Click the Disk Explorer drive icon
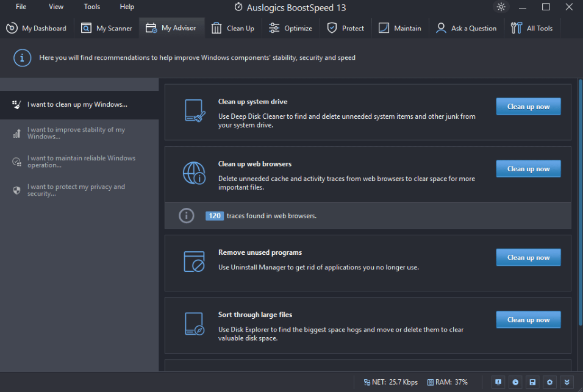The width and height of the screenshot is (583, 392). 194,324
